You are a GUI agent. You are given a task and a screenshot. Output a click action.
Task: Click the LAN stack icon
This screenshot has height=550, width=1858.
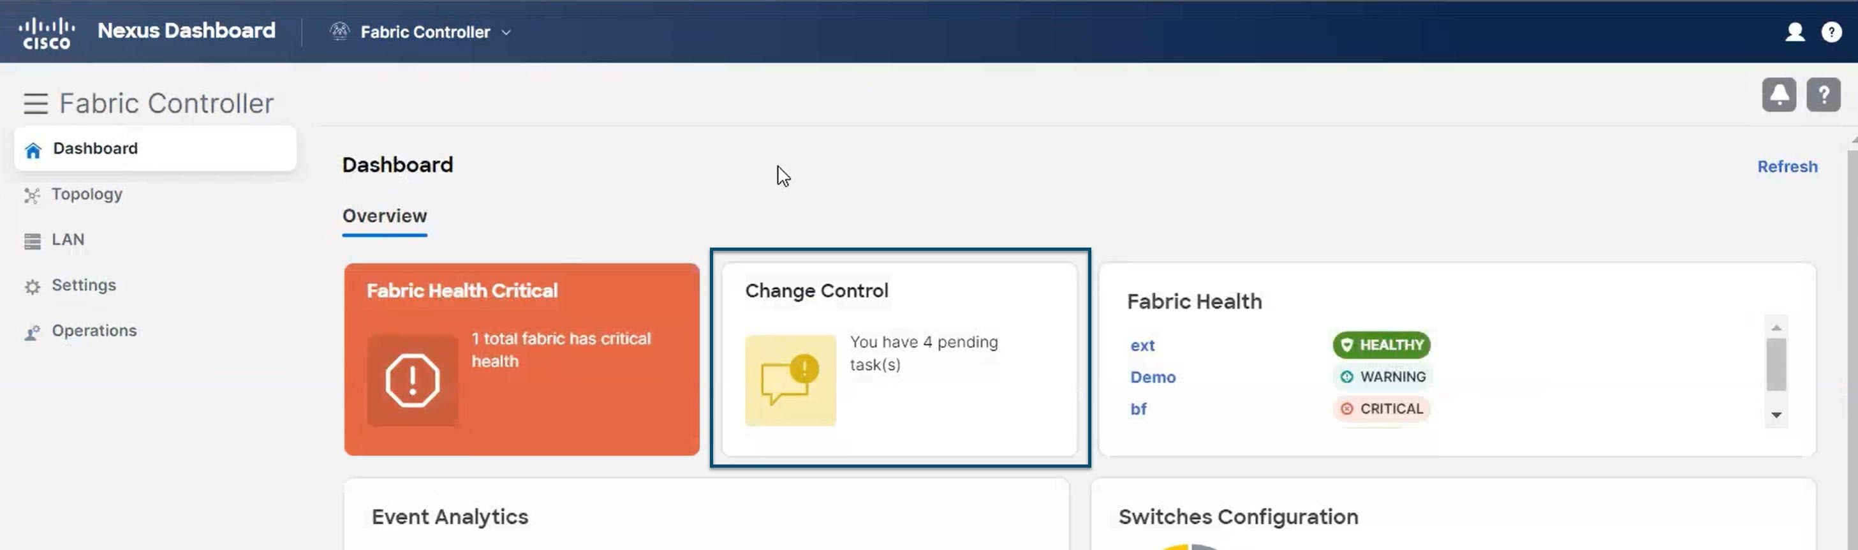point(33,241)
